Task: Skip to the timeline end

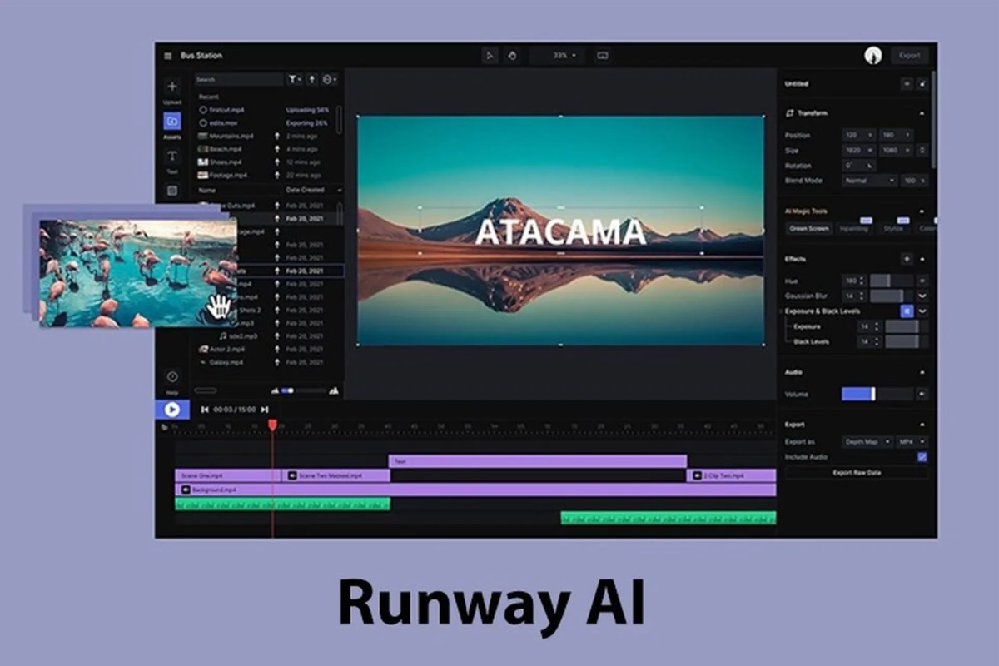Action: pos(265,410)
